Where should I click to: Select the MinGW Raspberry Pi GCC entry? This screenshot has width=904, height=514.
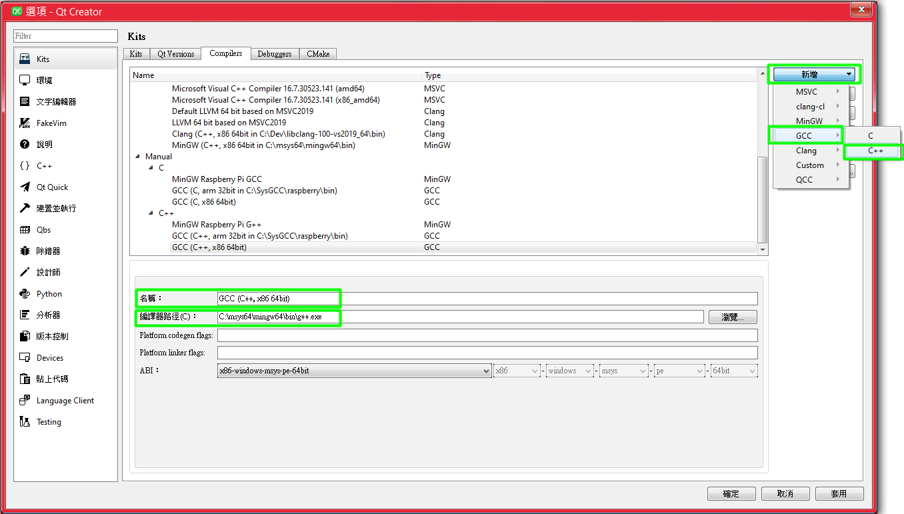pyautogui.click(x=217, y=179)
